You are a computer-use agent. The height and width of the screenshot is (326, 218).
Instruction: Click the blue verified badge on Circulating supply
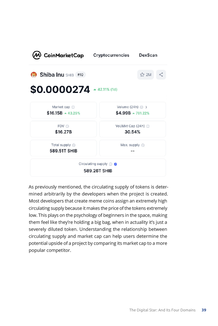[x=116, y=164]
